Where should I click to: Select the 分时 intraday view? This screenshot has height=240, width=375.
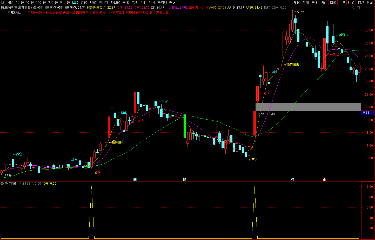pyautogui.click(x=10, y=2)
